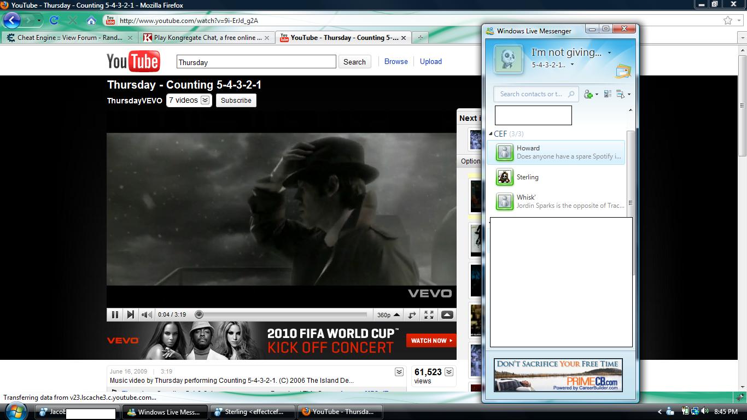747x420 pixels.
Task: Close the YouTube tab
Action: 404,38
